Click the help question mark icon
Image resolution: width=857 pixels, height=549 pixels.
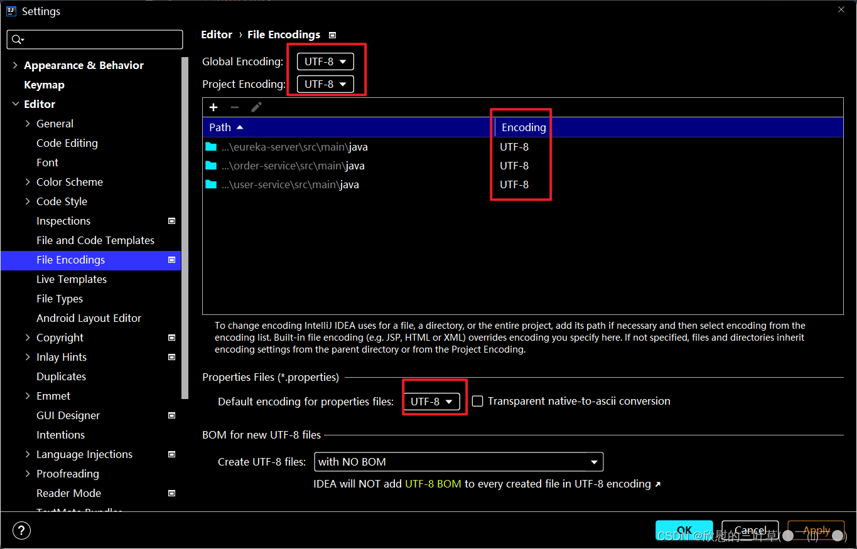click(21, 531)
